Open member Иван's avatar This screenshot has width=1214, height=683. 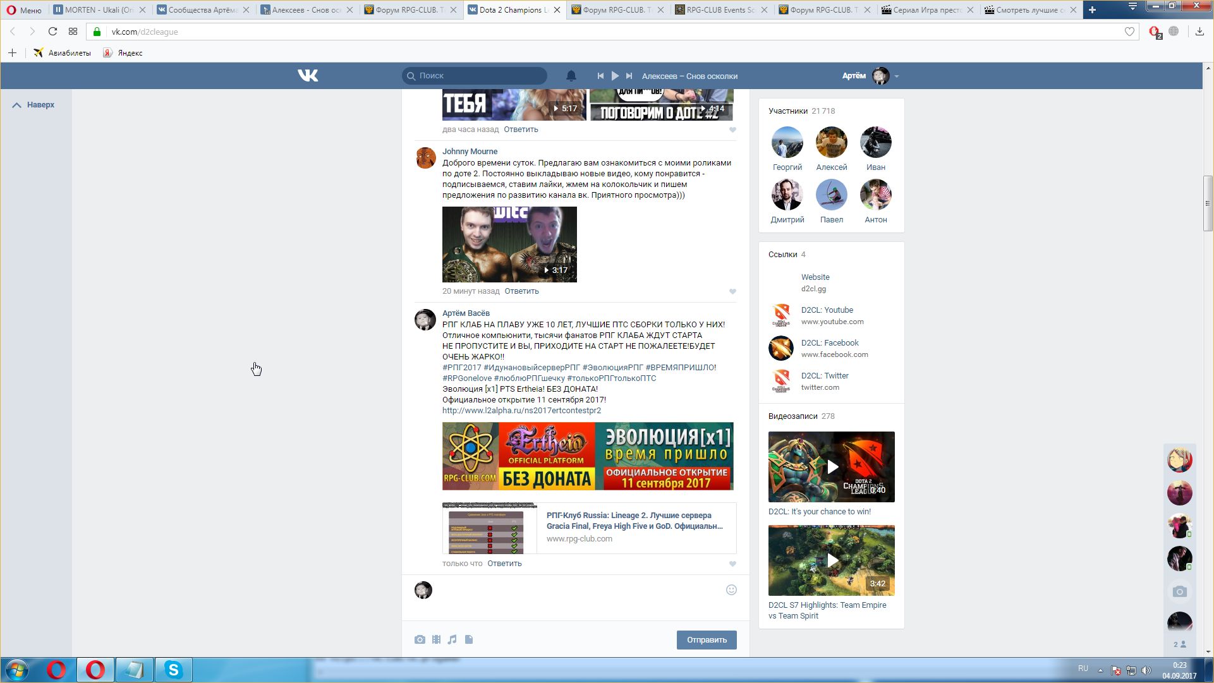pos(875,142)
